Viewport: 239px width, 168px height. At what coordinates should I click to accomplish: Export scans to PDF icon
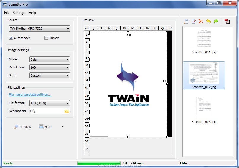(227, 21)
